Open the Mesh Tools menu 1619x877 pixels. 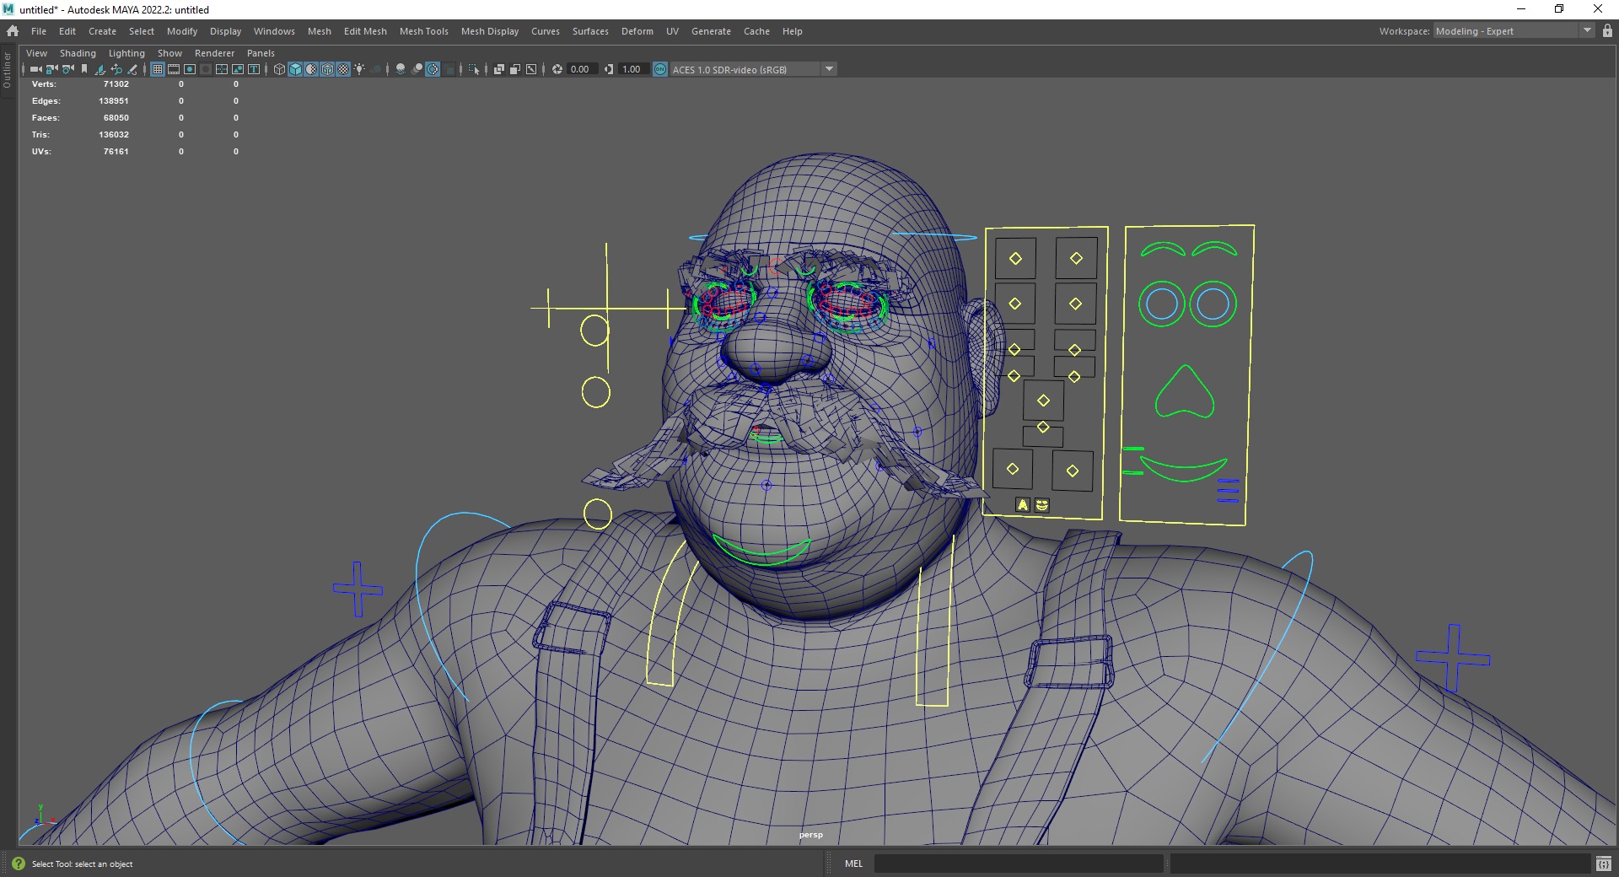pyautogui.click(x=423, y=31)
